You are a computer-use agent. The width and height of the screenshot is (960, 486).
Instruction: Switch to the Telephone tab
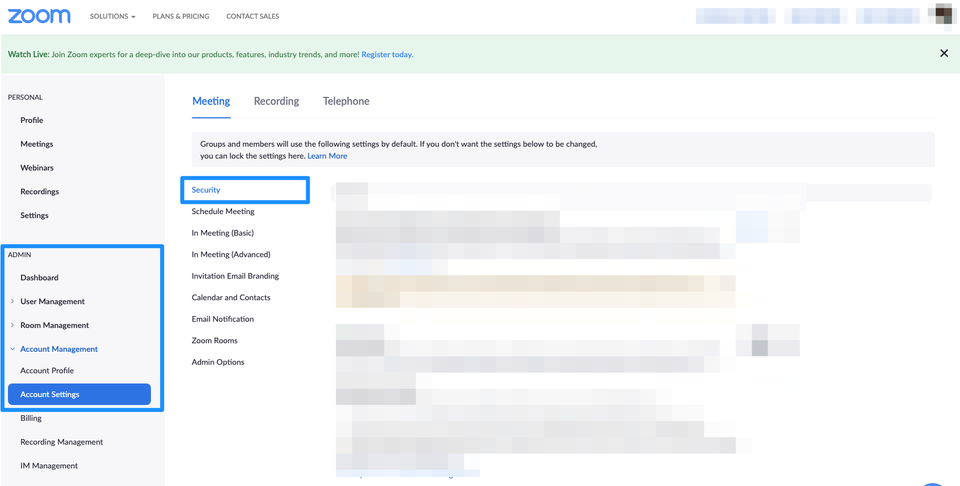[346, 101]
